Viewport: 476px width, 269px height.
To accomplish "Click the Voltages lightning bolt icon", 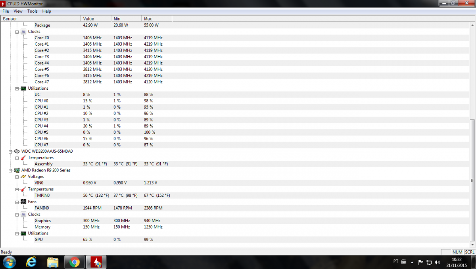I will (x=23, y=177).
